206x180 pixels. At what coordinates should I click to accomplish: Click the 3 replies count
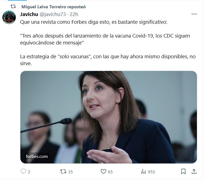coord(29,172)
